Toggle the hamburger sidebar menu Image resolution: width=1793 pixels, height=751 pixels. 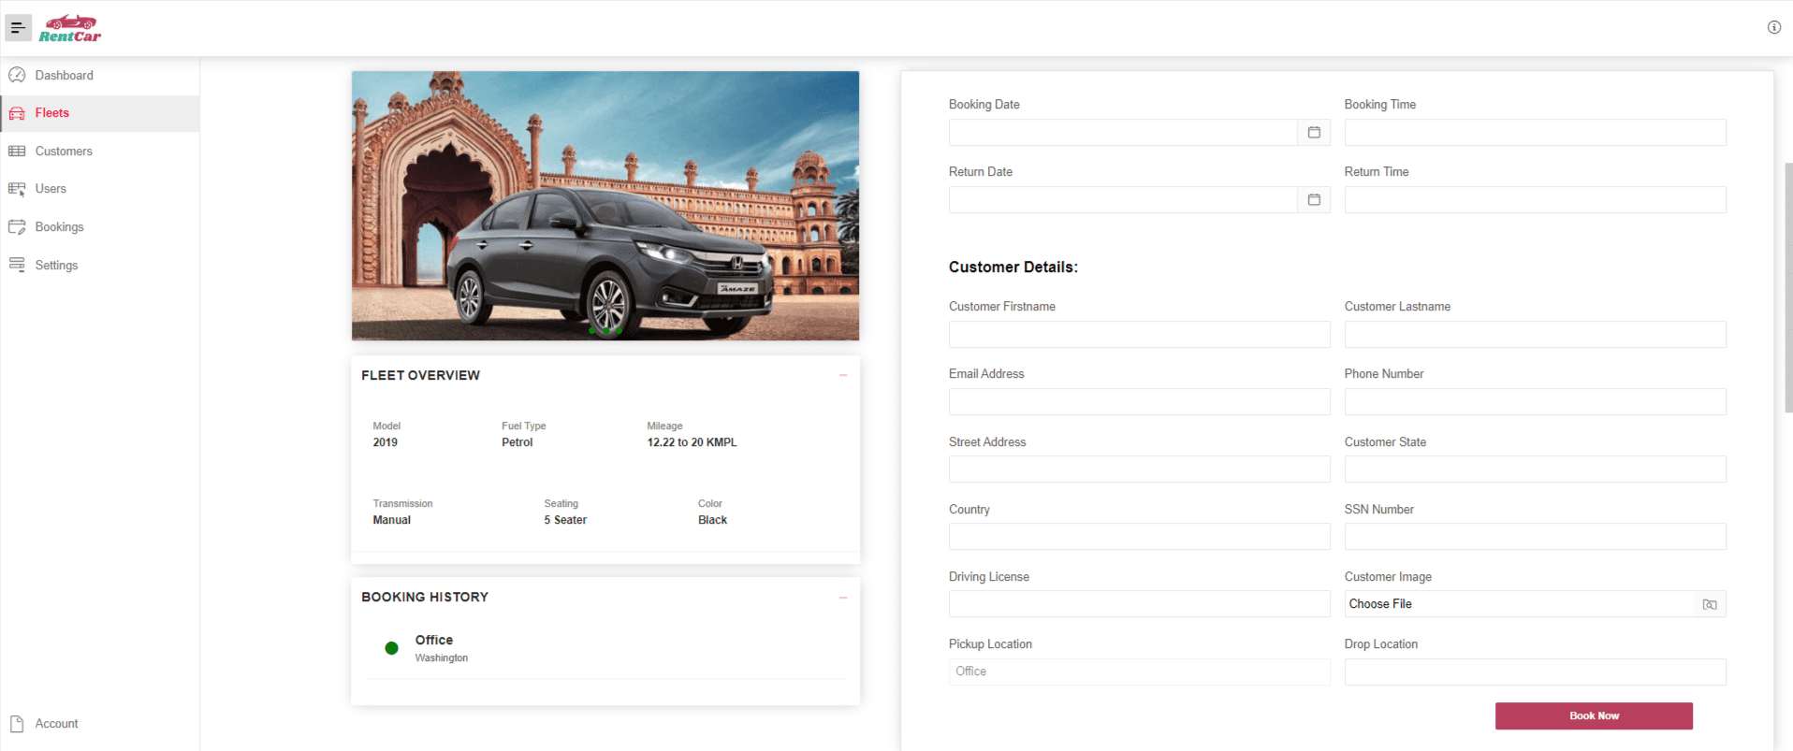pyautogui.click(x=18, y=28)
